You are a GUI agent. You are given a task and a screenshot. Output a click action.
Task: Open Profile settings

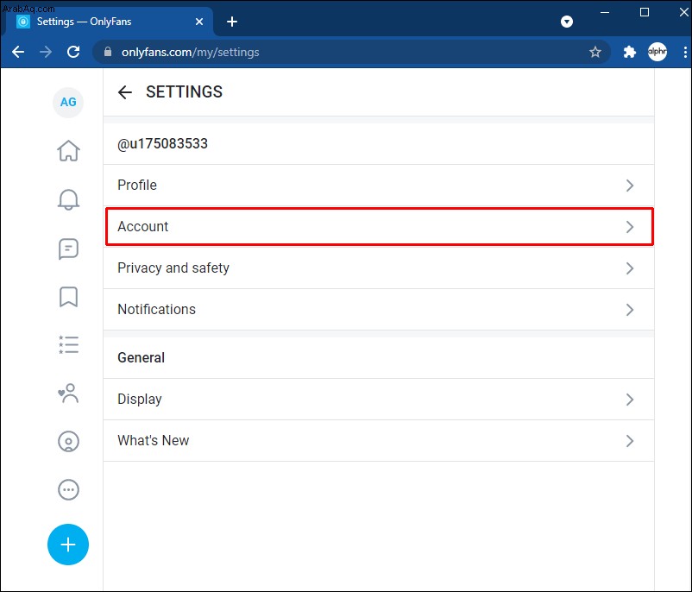378,186
